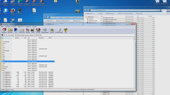Click the up-one-level icon beside archive path
Image resolution: width=170 pixels, height=95 pixels.
click(x=2, y=35)
